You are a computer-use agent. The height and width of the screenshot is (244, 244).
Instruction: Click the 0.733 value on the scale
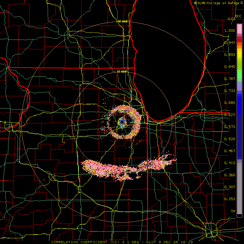[x=230, y=91]
